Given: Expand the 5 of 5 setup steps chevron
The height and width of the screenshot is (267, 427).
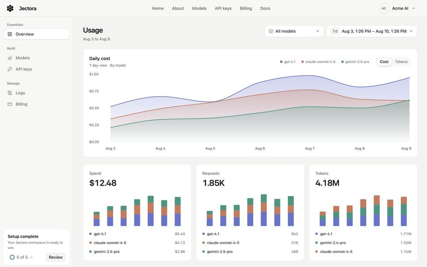Looking at the screenshot, I should tap(31, 257).
